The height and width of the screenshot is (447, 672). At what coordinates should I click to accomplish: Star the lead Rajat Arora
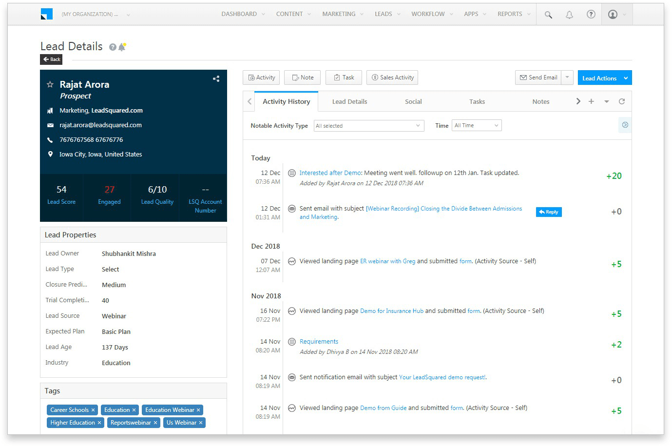click(49, 84)
